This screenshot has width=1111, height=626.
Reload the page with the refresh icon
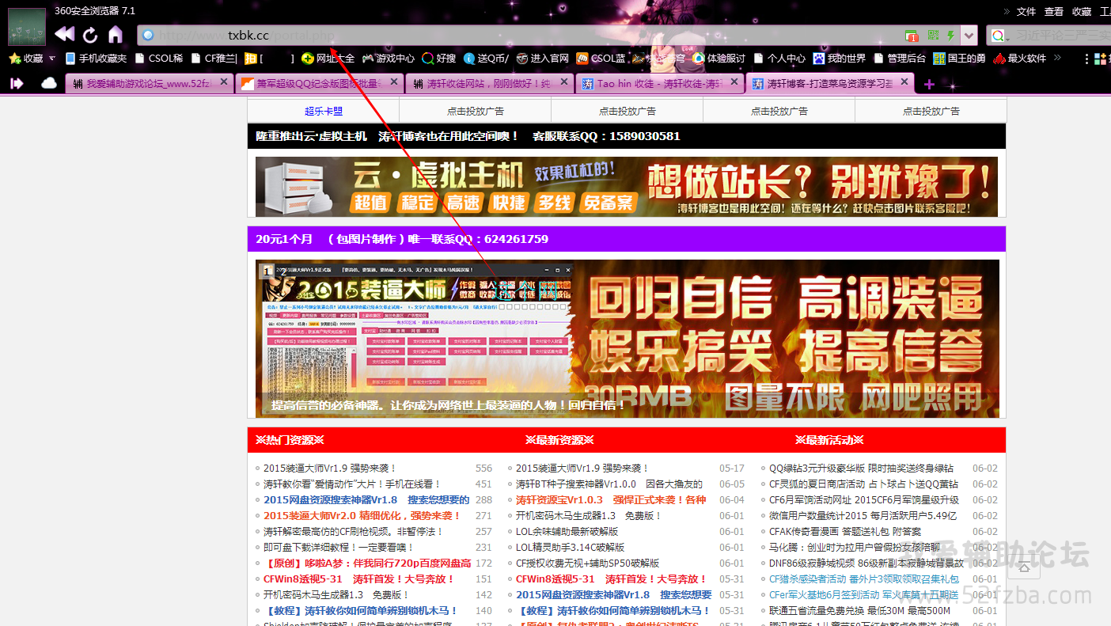click(90, 35)
